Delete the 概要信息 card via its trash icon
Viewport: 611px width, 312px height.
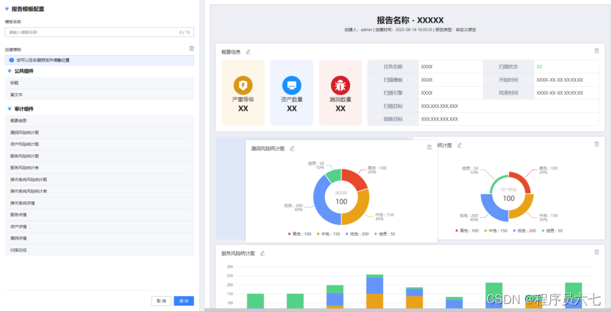596,50
